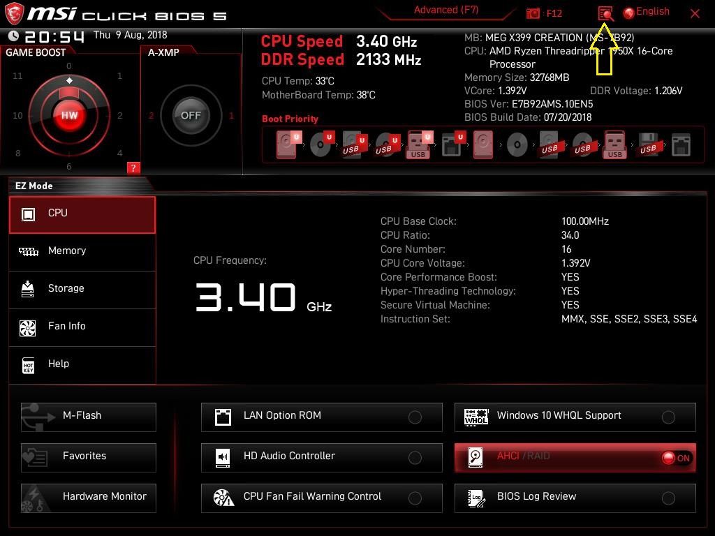Screen dimensions: 715x536
Task: Select the legacy hard disk boot device
Action: click(483, 144)
